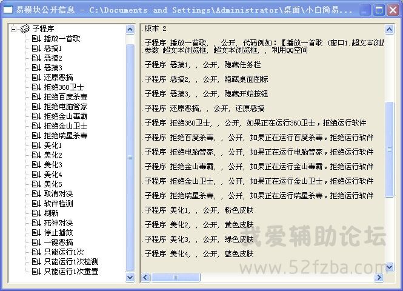Click the icon beside 拒绝360卫士

pyautogui.click(x=36, y=87)
